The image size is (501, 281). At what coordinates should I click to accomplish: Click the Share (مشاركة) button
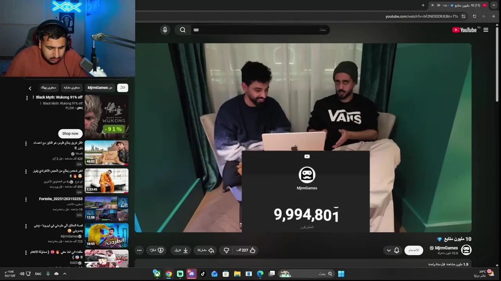205,250
